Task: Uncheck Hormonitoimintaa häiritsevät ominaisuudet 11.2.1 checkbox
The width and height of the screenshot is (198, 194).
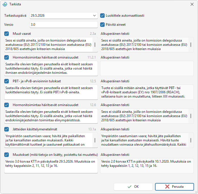Action: coord(7,57)
